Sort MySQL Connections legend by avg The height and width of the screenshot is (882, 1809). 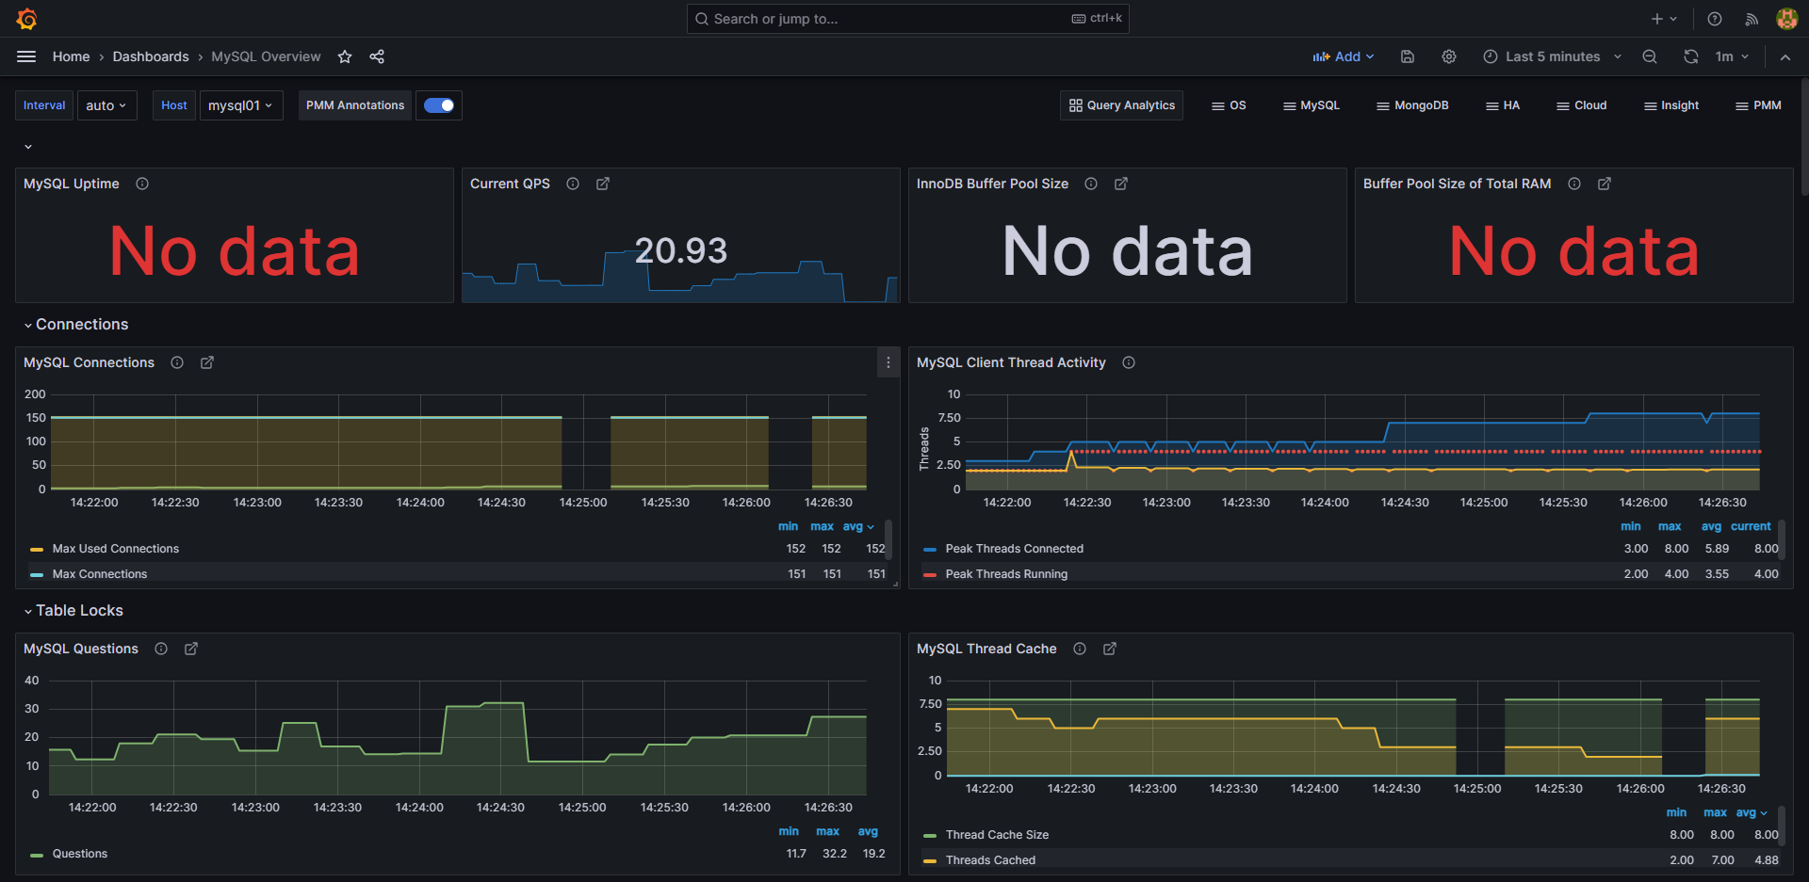(858, 526)
